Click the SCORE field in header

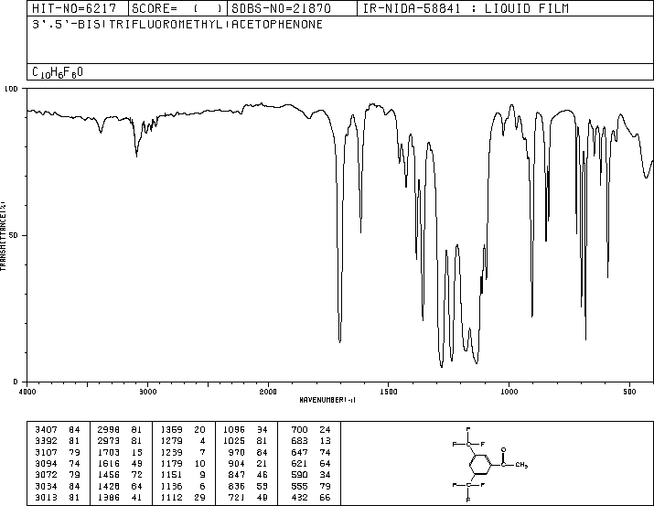pos(177,8)
